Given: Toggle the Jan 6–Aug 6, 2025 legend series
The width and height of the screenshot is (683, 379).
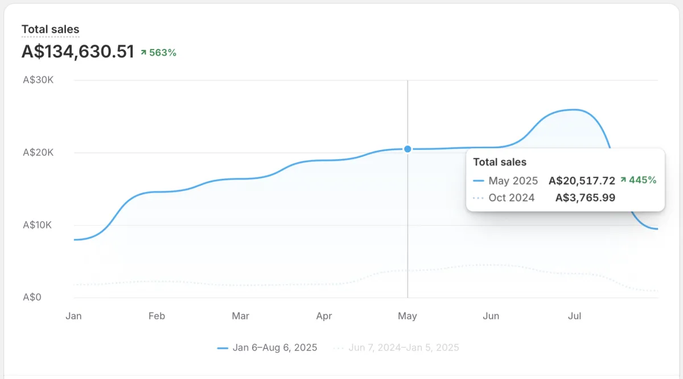Looking at the screenshot, I should pos(275,348).
